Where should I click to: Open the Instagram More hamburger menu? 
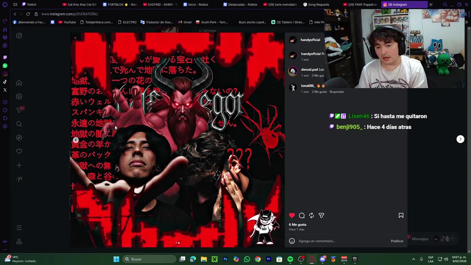19,228
